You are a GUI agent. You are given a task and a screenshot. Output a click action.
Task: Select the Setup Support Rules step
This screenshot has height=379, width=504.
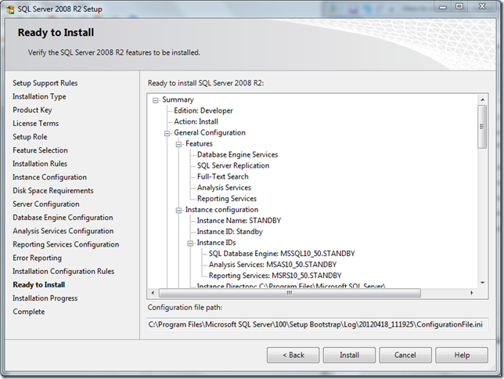45,83
